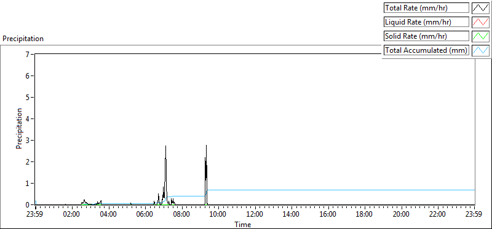
Task: Click the Liquid Rate red line icon
Action: [480, 22]
